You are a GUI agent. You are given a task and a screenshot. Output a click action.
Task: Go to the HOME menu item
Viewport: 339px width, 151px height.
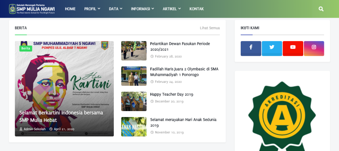[70, 9]
